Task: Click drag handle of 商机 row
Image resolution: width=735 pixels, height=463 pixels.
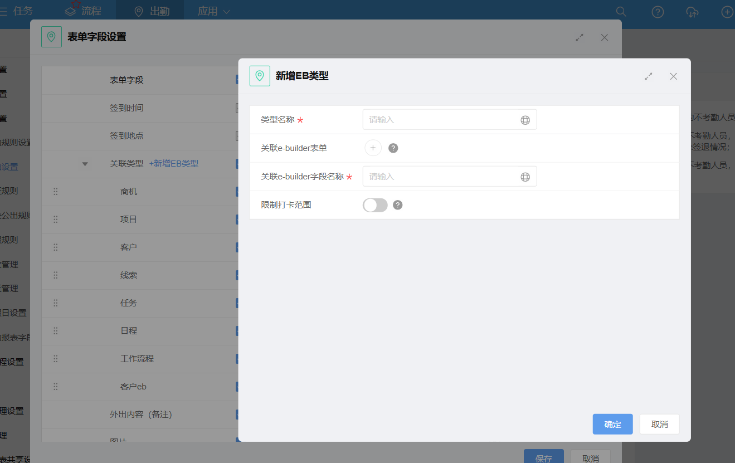Action: click(x=55, y=192)
